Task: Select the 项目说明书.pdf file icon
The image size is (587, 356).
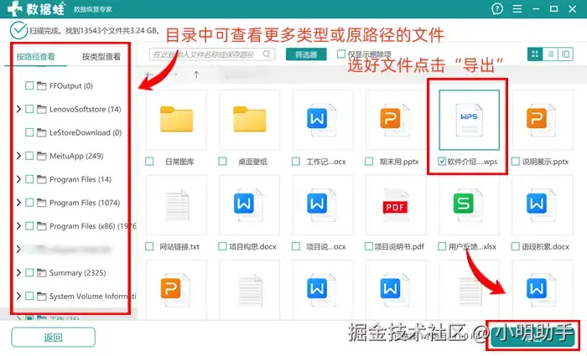Action: 395,205
